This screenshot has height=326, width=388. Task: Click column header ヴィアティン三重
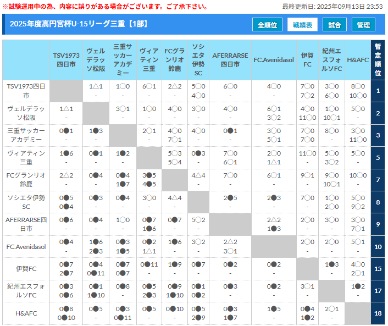149,60
